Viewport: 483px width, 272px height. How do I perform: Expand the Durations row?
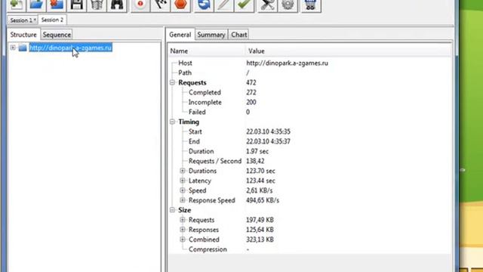[183, 171]
